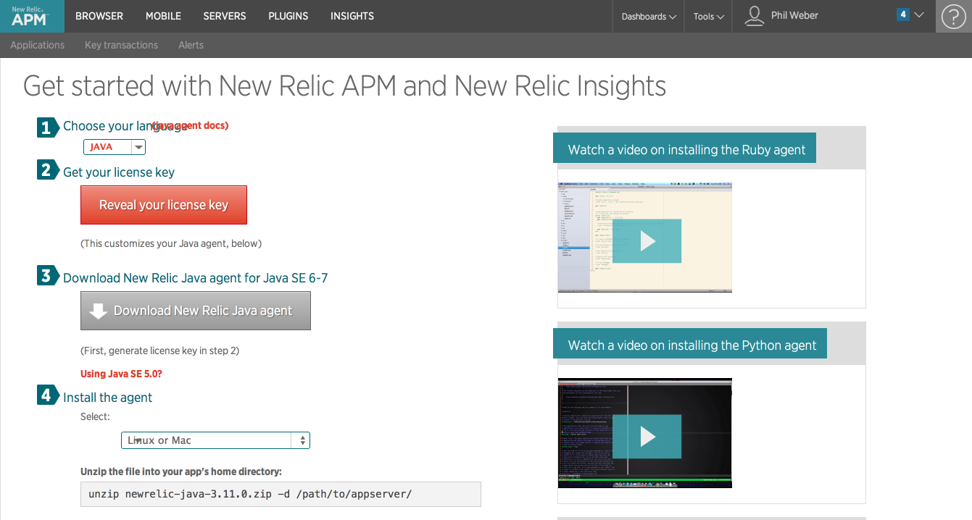Open the JAVA language dropdown
Screen dimensions: 972x520
coord(115,147)
